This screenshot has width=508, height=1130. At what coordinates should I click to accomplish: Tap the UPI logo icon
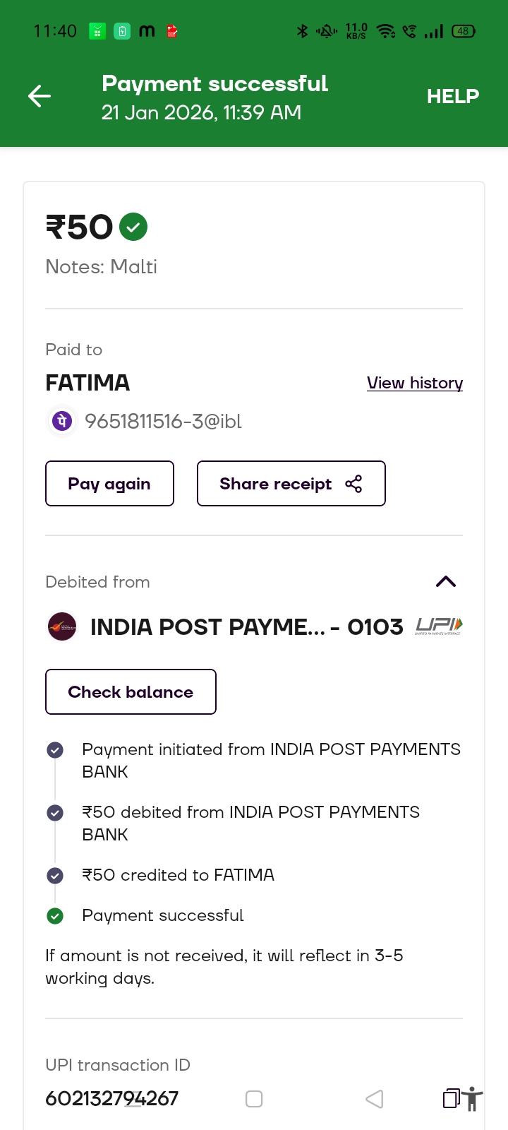click(x=438, y=626)
